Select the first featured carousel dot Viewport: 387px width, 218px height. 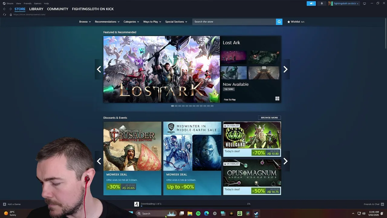pyautogui.click(x=172, y=106)
